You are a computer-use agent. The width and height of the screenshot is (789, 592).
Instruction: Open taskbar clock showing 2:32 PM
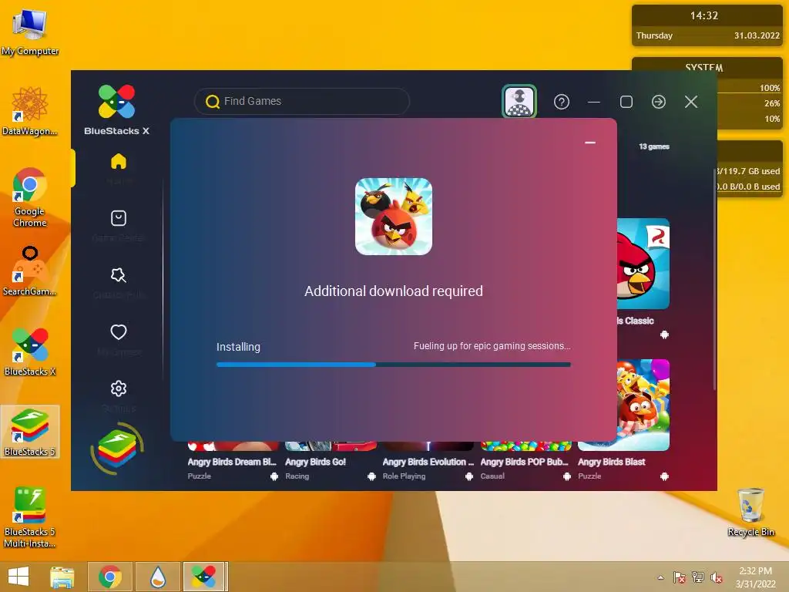755,577
